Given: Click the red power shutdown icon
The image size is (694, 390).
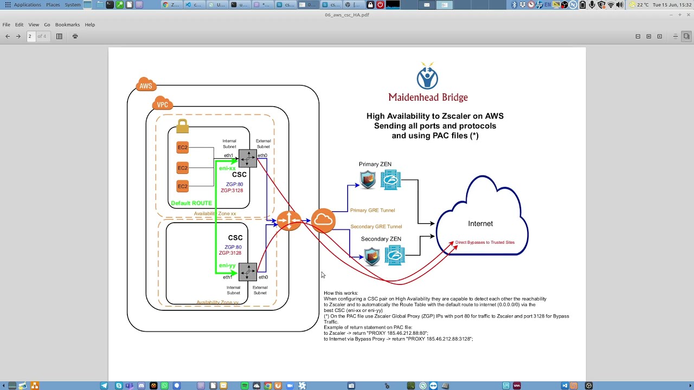Looking at the screenshot, I should (x=380, y=5).
